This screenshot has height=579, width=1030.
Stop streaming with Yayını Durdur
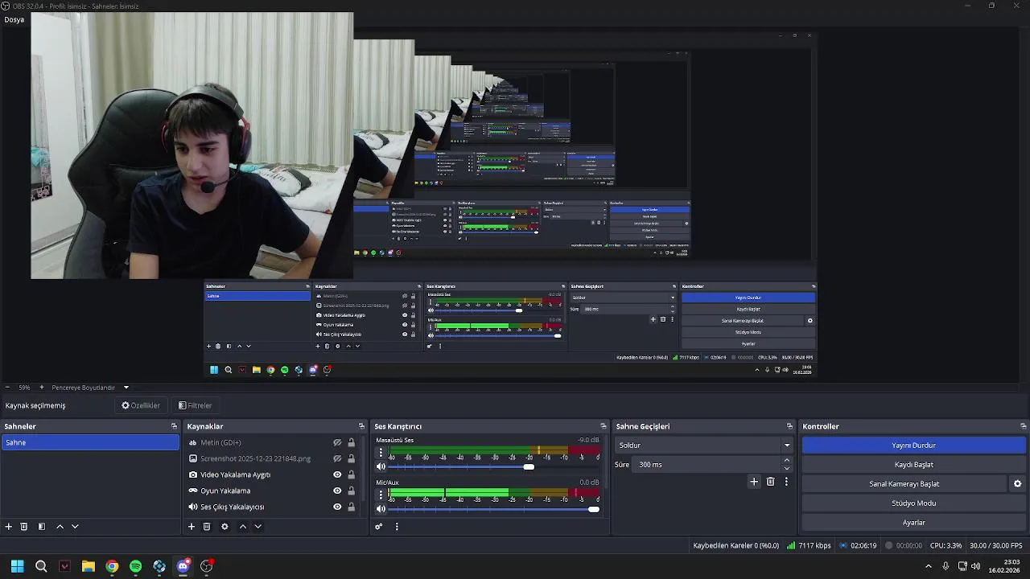913,446
